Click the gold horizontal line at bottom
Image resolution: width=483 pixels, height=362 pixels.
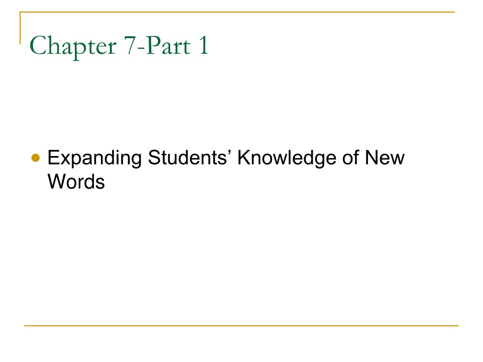pyautogui.click(x=241, y=325)
